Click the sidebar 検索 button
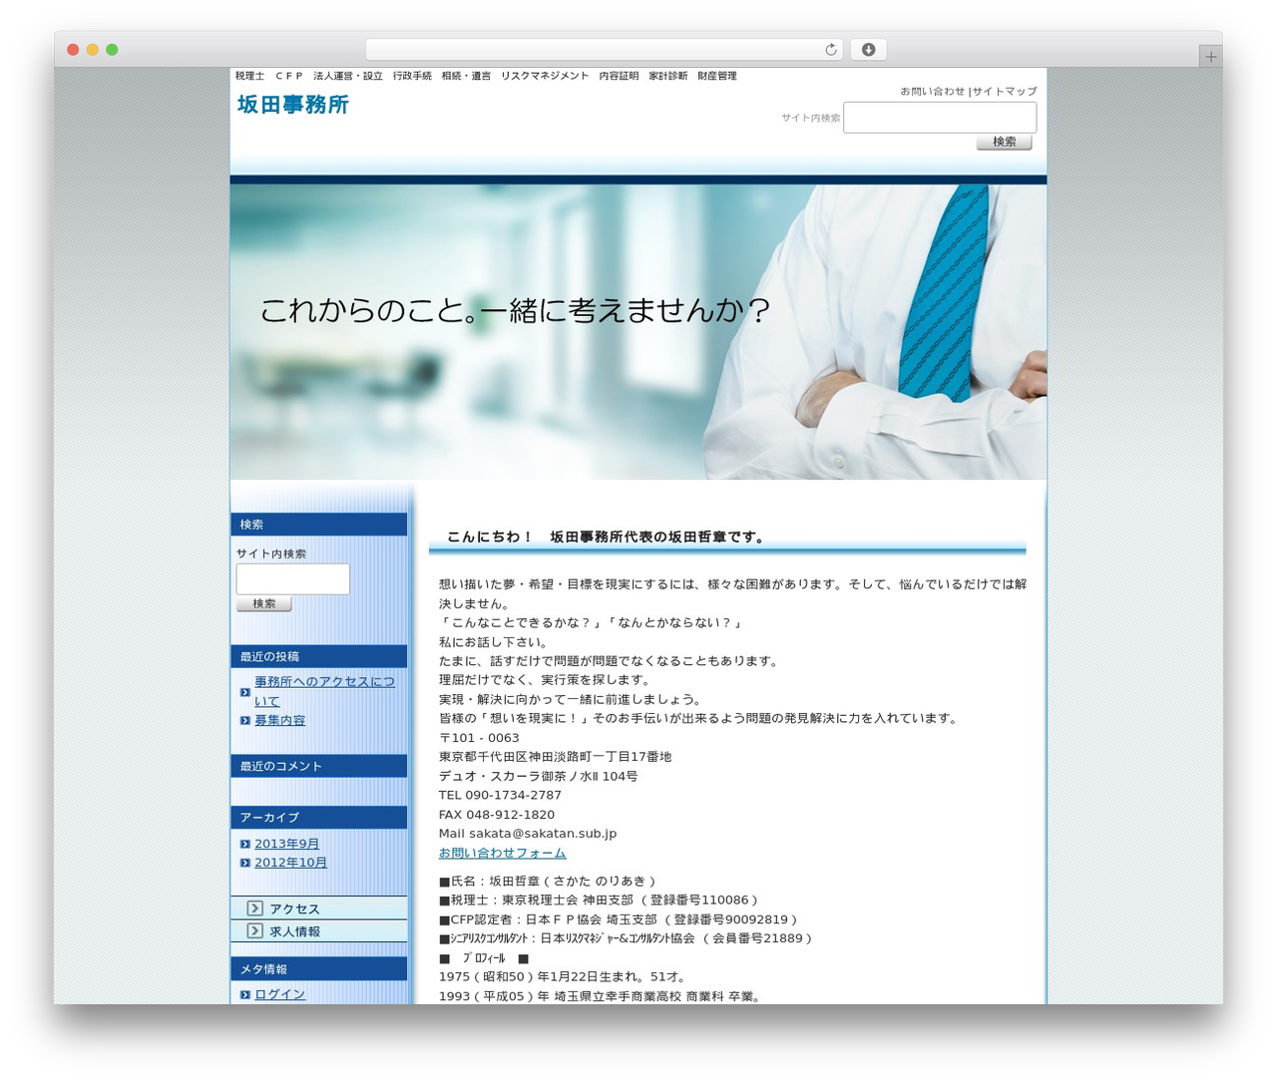Image resolution: width=1277 pixels, height=1081 pixels. click(264, 603)
